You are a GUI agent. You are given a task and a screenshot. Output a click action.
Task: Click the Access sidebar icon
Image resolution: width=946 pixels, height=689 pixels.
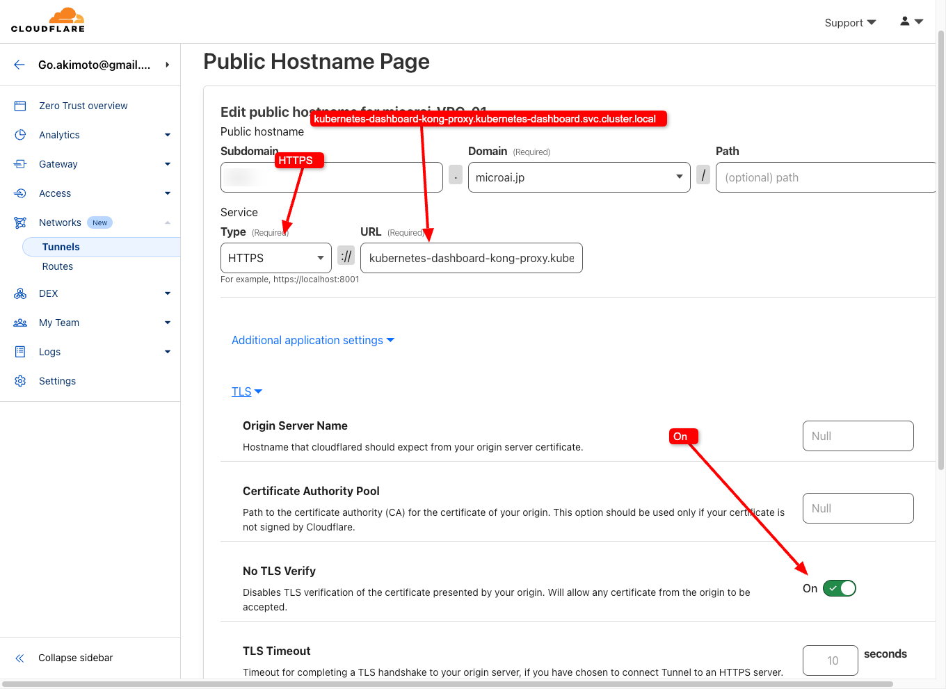point(20,193)
